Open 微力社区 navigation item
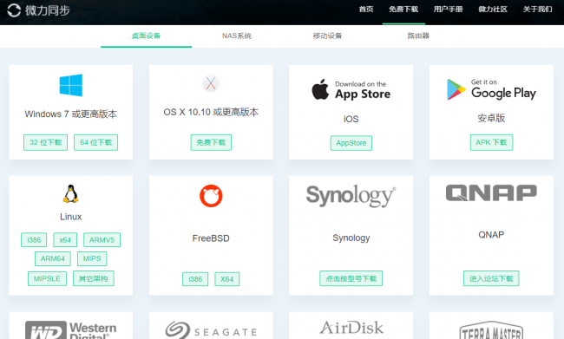Screen dimensions: 564x339 (493, 10)
